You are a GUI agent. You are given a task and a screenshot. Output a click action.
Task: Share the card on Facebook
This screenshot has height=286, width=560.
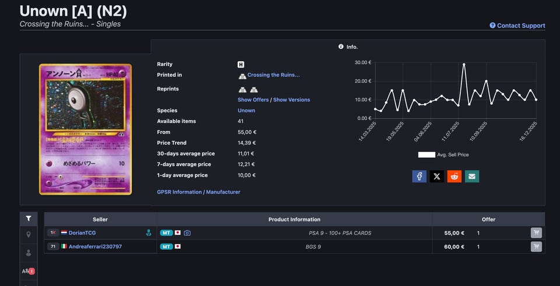tap(419, 176)
